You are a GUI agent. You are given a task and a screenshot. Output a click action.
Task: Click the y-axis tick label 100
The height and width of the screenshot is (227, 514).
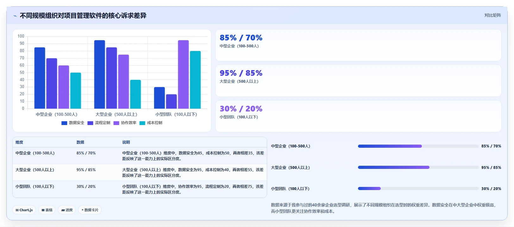coord(21,36)
